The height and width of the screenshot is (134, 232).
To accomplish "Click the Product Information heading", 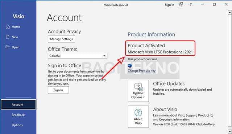I will coord(152,34).
